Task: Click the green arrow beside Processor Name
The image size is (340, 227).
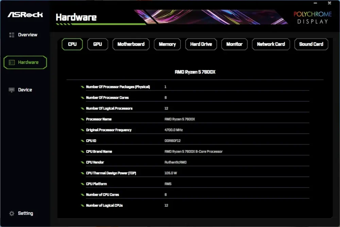Action: point(82,119)
